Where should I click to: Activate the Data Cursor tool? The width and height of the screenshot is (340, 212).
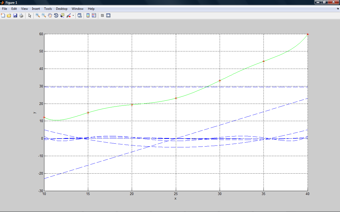[x=62, y=16]
